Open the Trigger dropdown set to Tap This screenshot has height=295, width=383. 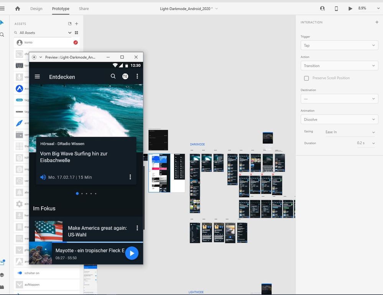coord(339,45)
